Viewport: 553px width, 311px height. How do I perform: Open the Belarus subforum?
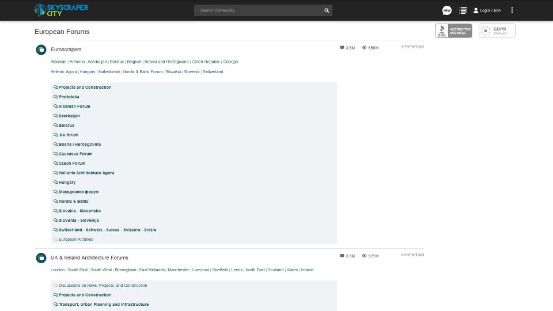(66, 126)
